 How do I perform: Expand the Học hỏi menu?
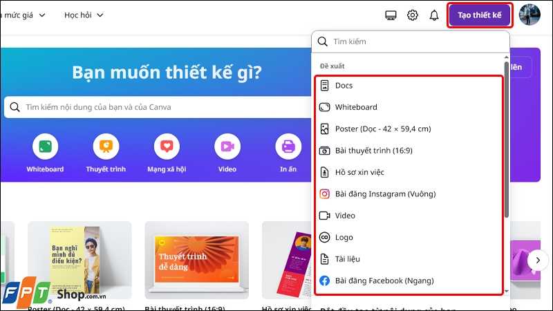pyautogui.click(x=84, y=15)
